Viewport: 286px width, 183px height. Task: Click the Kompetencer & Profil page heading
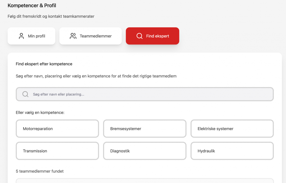coord(32,6)
